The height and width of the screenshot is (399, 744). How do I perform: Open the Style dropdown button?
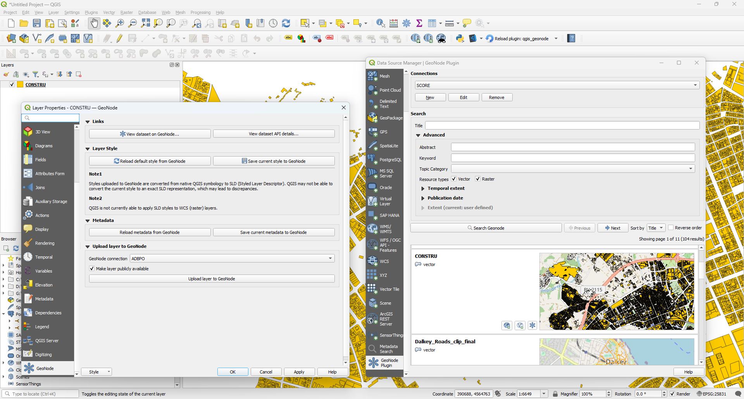96,372
